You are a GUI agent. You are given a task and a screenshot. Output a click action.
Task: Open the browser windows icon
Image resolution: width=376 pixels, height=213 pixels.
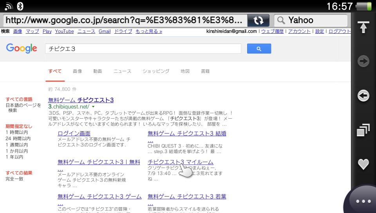click(363, 130)
